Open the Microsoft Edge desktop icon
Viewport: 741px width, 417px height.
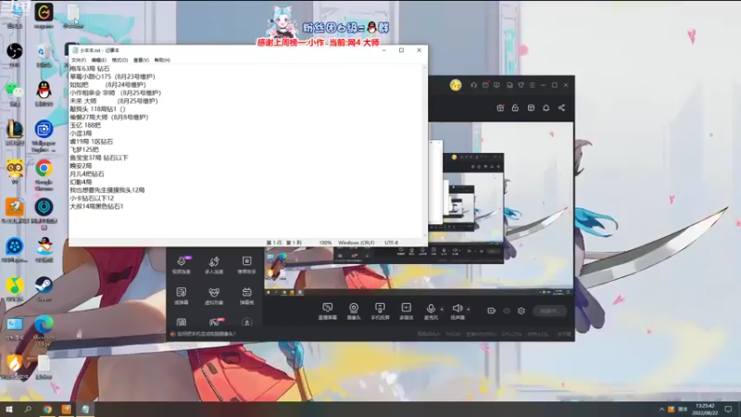click(44, 331)
